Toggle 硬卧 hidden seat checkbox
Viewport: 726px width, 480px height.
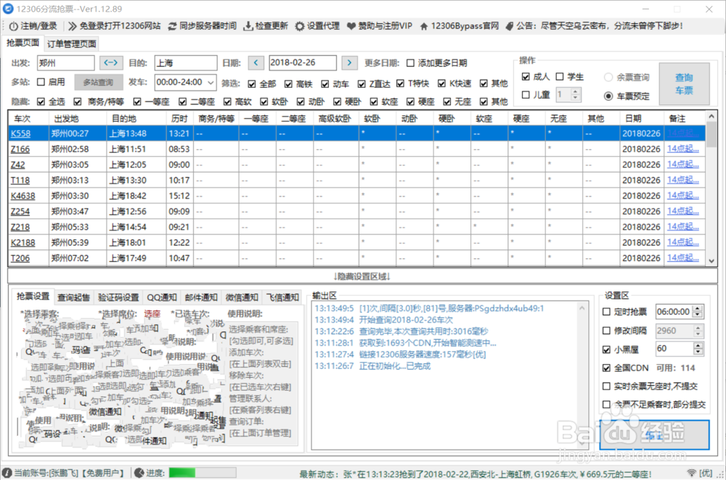click(x=337, y=102)
